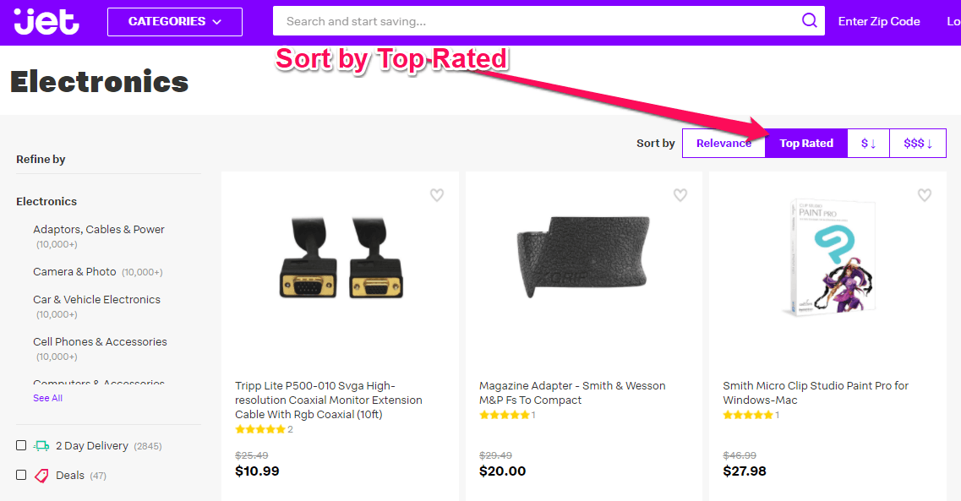The width and height of the screenshot is (961, 501).
Task: Click star rating under Magazine Adapter
Action: (x=504, y=415)
